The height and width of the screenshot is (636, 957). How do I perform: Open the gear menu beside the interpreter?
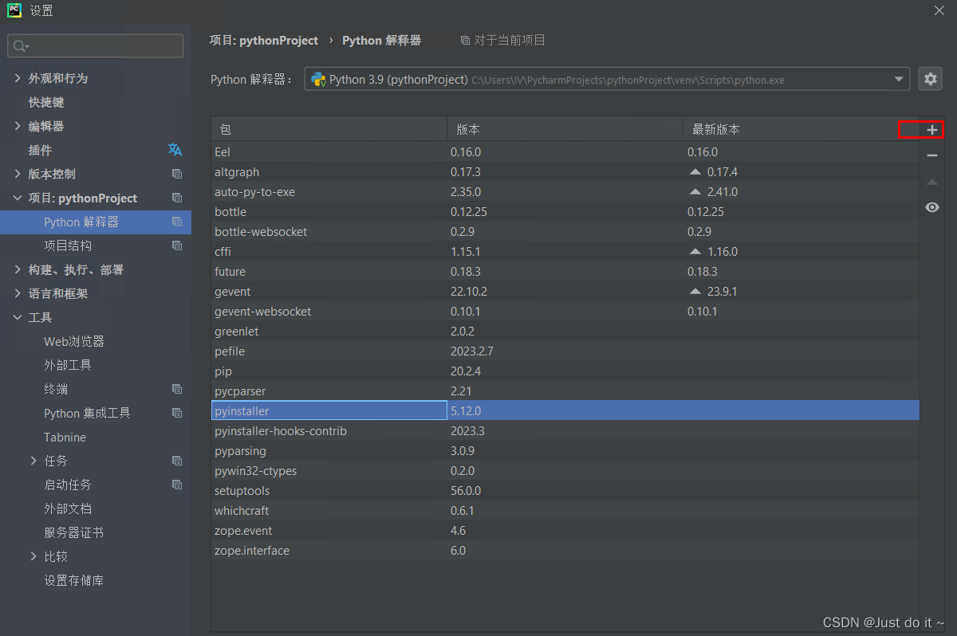coord(930,79)
